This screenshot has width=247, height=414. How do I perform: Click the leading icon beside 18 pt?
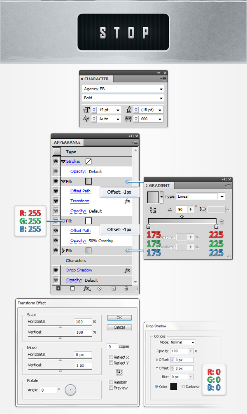(129, 110)
